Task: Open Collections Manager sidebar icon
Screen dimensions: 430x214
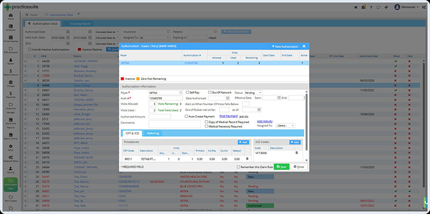Action: point(10,108)
